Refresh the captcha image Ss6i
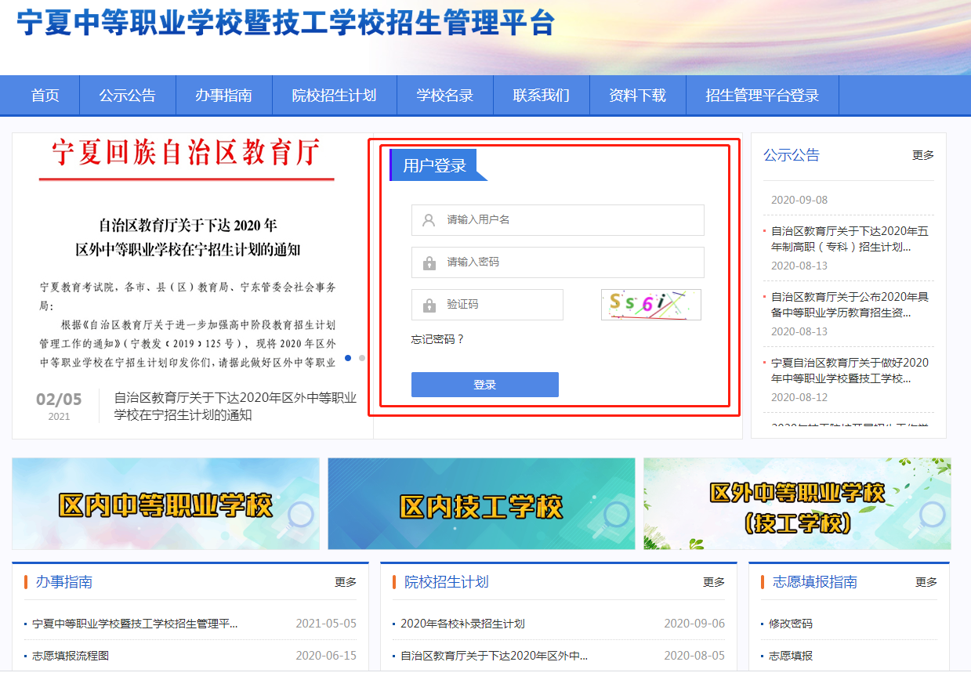Viewport: 971px width, 680px height. coord(651,305)
